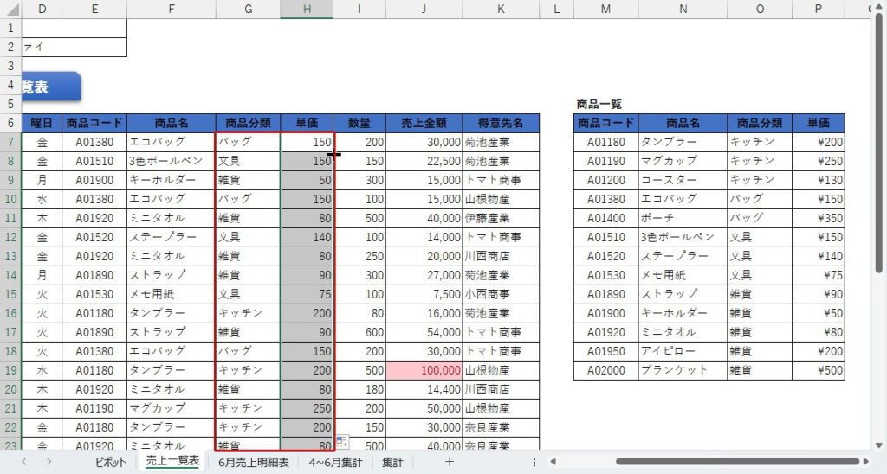Image resolution: width=887 pixels, height=474 pixels.
Task: Select row 19 by its row number
Action: [10, 370]
